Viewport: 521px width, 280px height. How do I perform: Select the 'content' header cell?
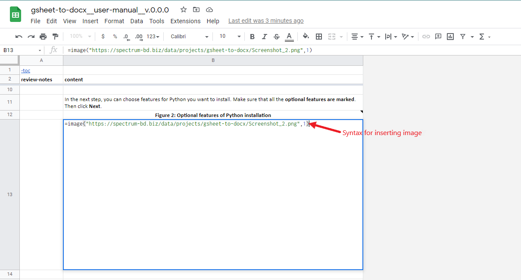click(x=213, y=80)
